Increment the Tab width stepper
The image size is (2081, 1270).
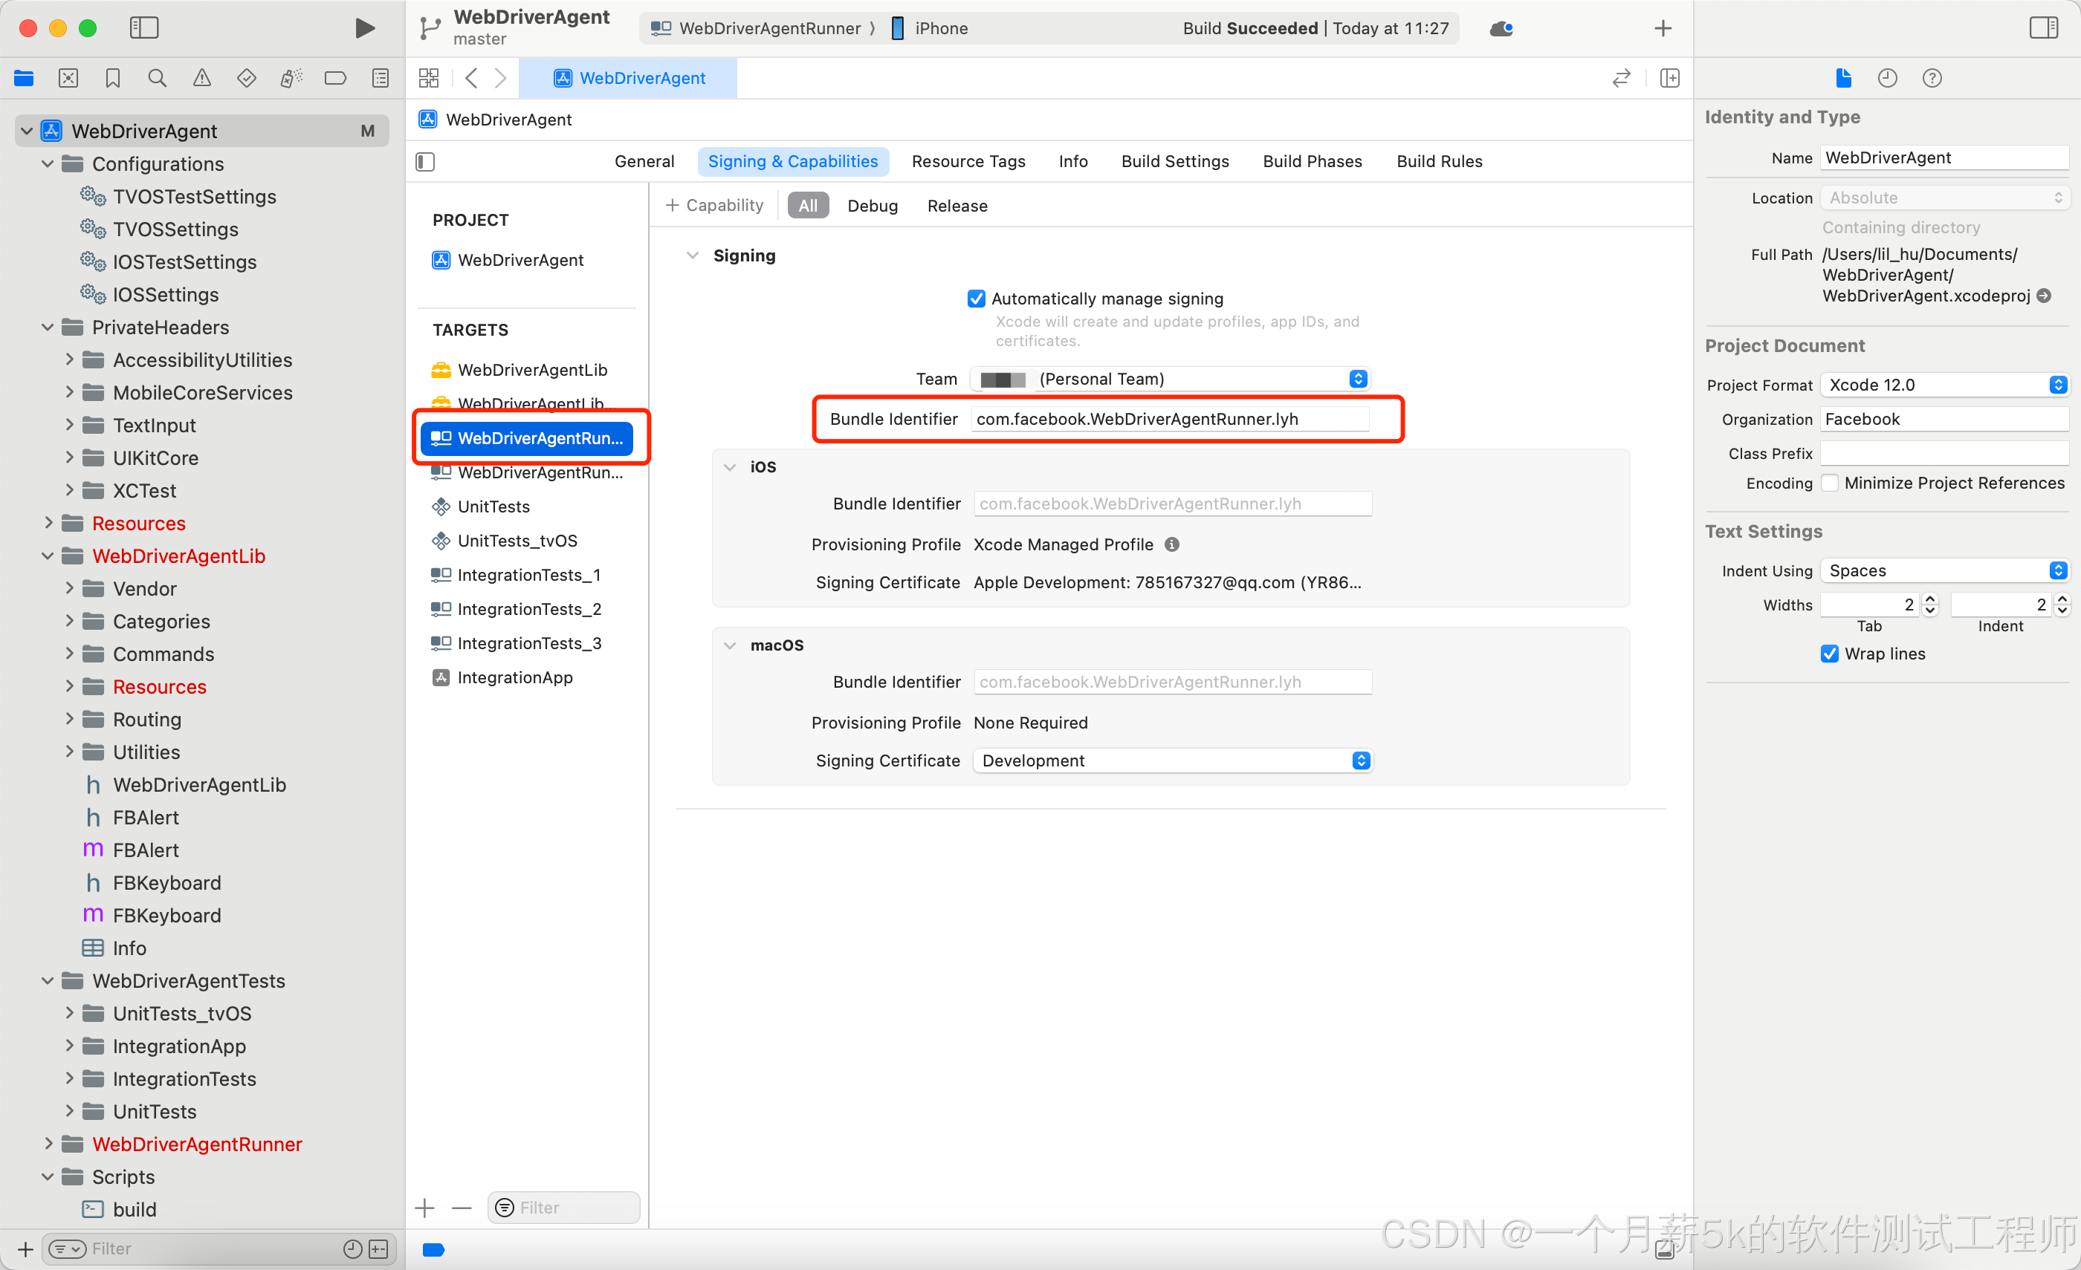point(1930,599)
